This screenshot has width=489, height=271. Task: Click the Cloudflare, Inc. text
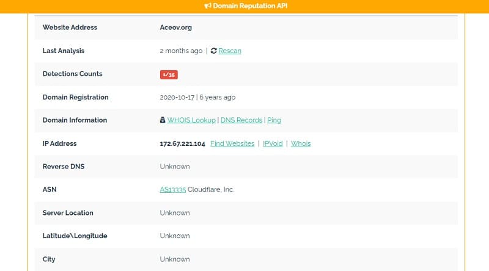(211, 189)
